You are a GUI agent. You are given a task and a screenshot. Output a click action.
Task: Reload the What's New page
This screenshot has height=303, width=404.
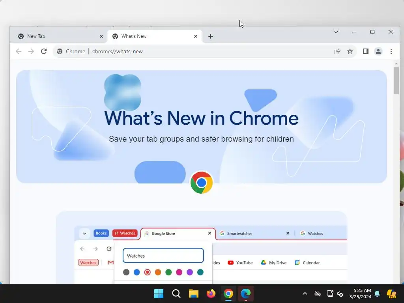pyautogui.click(x=44, y=51)
